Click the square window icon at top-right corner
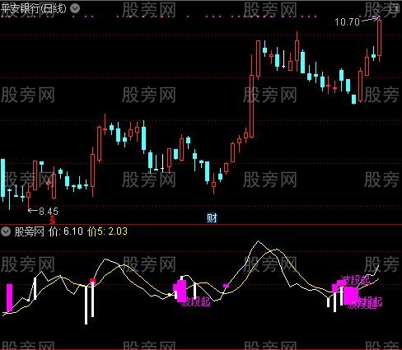The image size is (402, 350). tap(394, 9)
